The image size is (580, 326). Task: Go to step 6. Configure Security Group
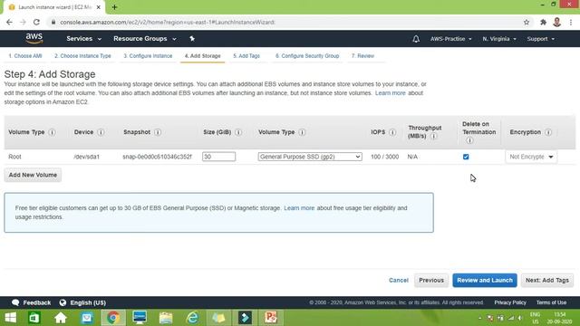click(x=307, y=56)
